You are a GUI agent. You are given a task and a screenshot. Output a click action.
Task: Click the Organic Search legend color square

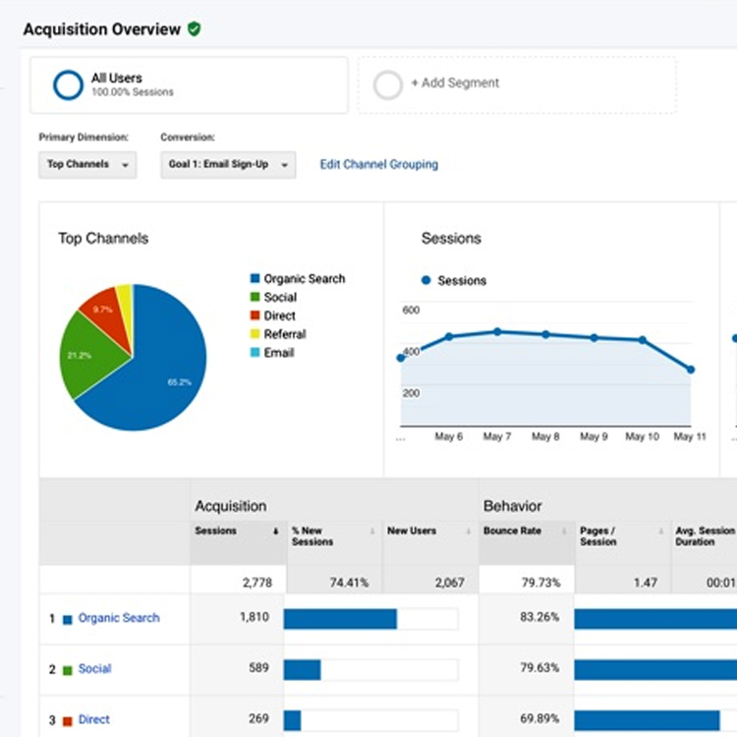[255, 278]
